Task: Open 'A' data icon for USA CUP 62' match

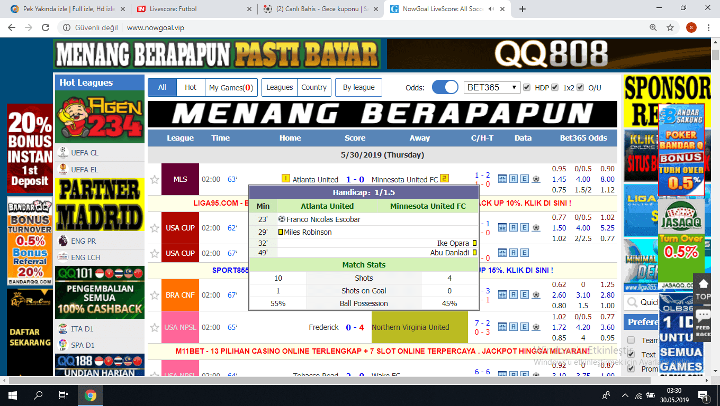Action: click(514, 228)
